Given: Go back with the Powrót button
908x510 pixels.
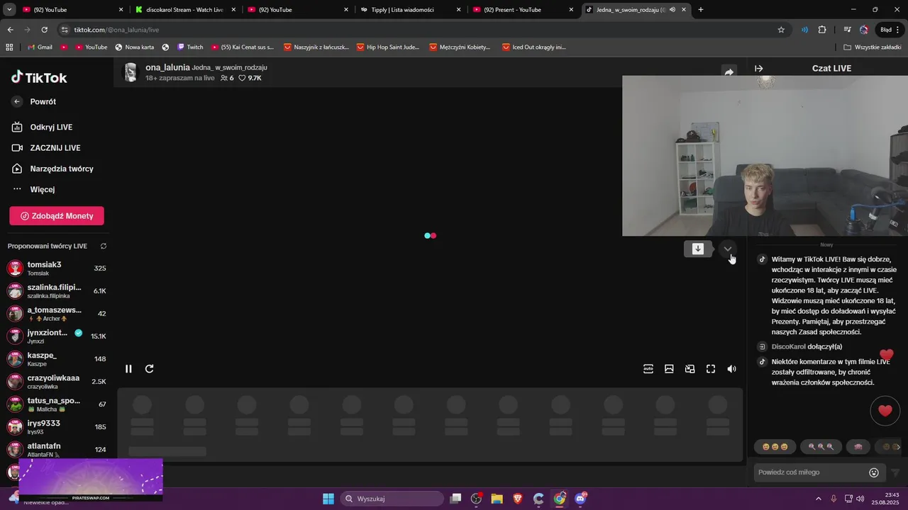Looking at the screenshot, I should 34,101.
